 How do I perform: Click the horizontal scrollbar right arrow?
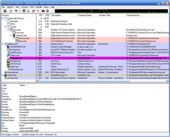[168, 81]
